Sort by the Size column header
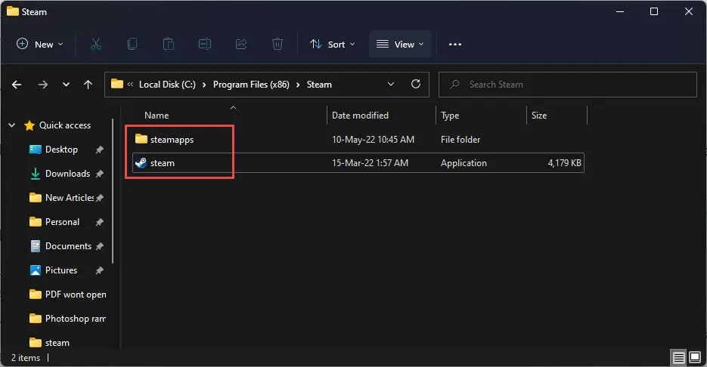Screen dimensions: 707x367 [x=539, y=116]
